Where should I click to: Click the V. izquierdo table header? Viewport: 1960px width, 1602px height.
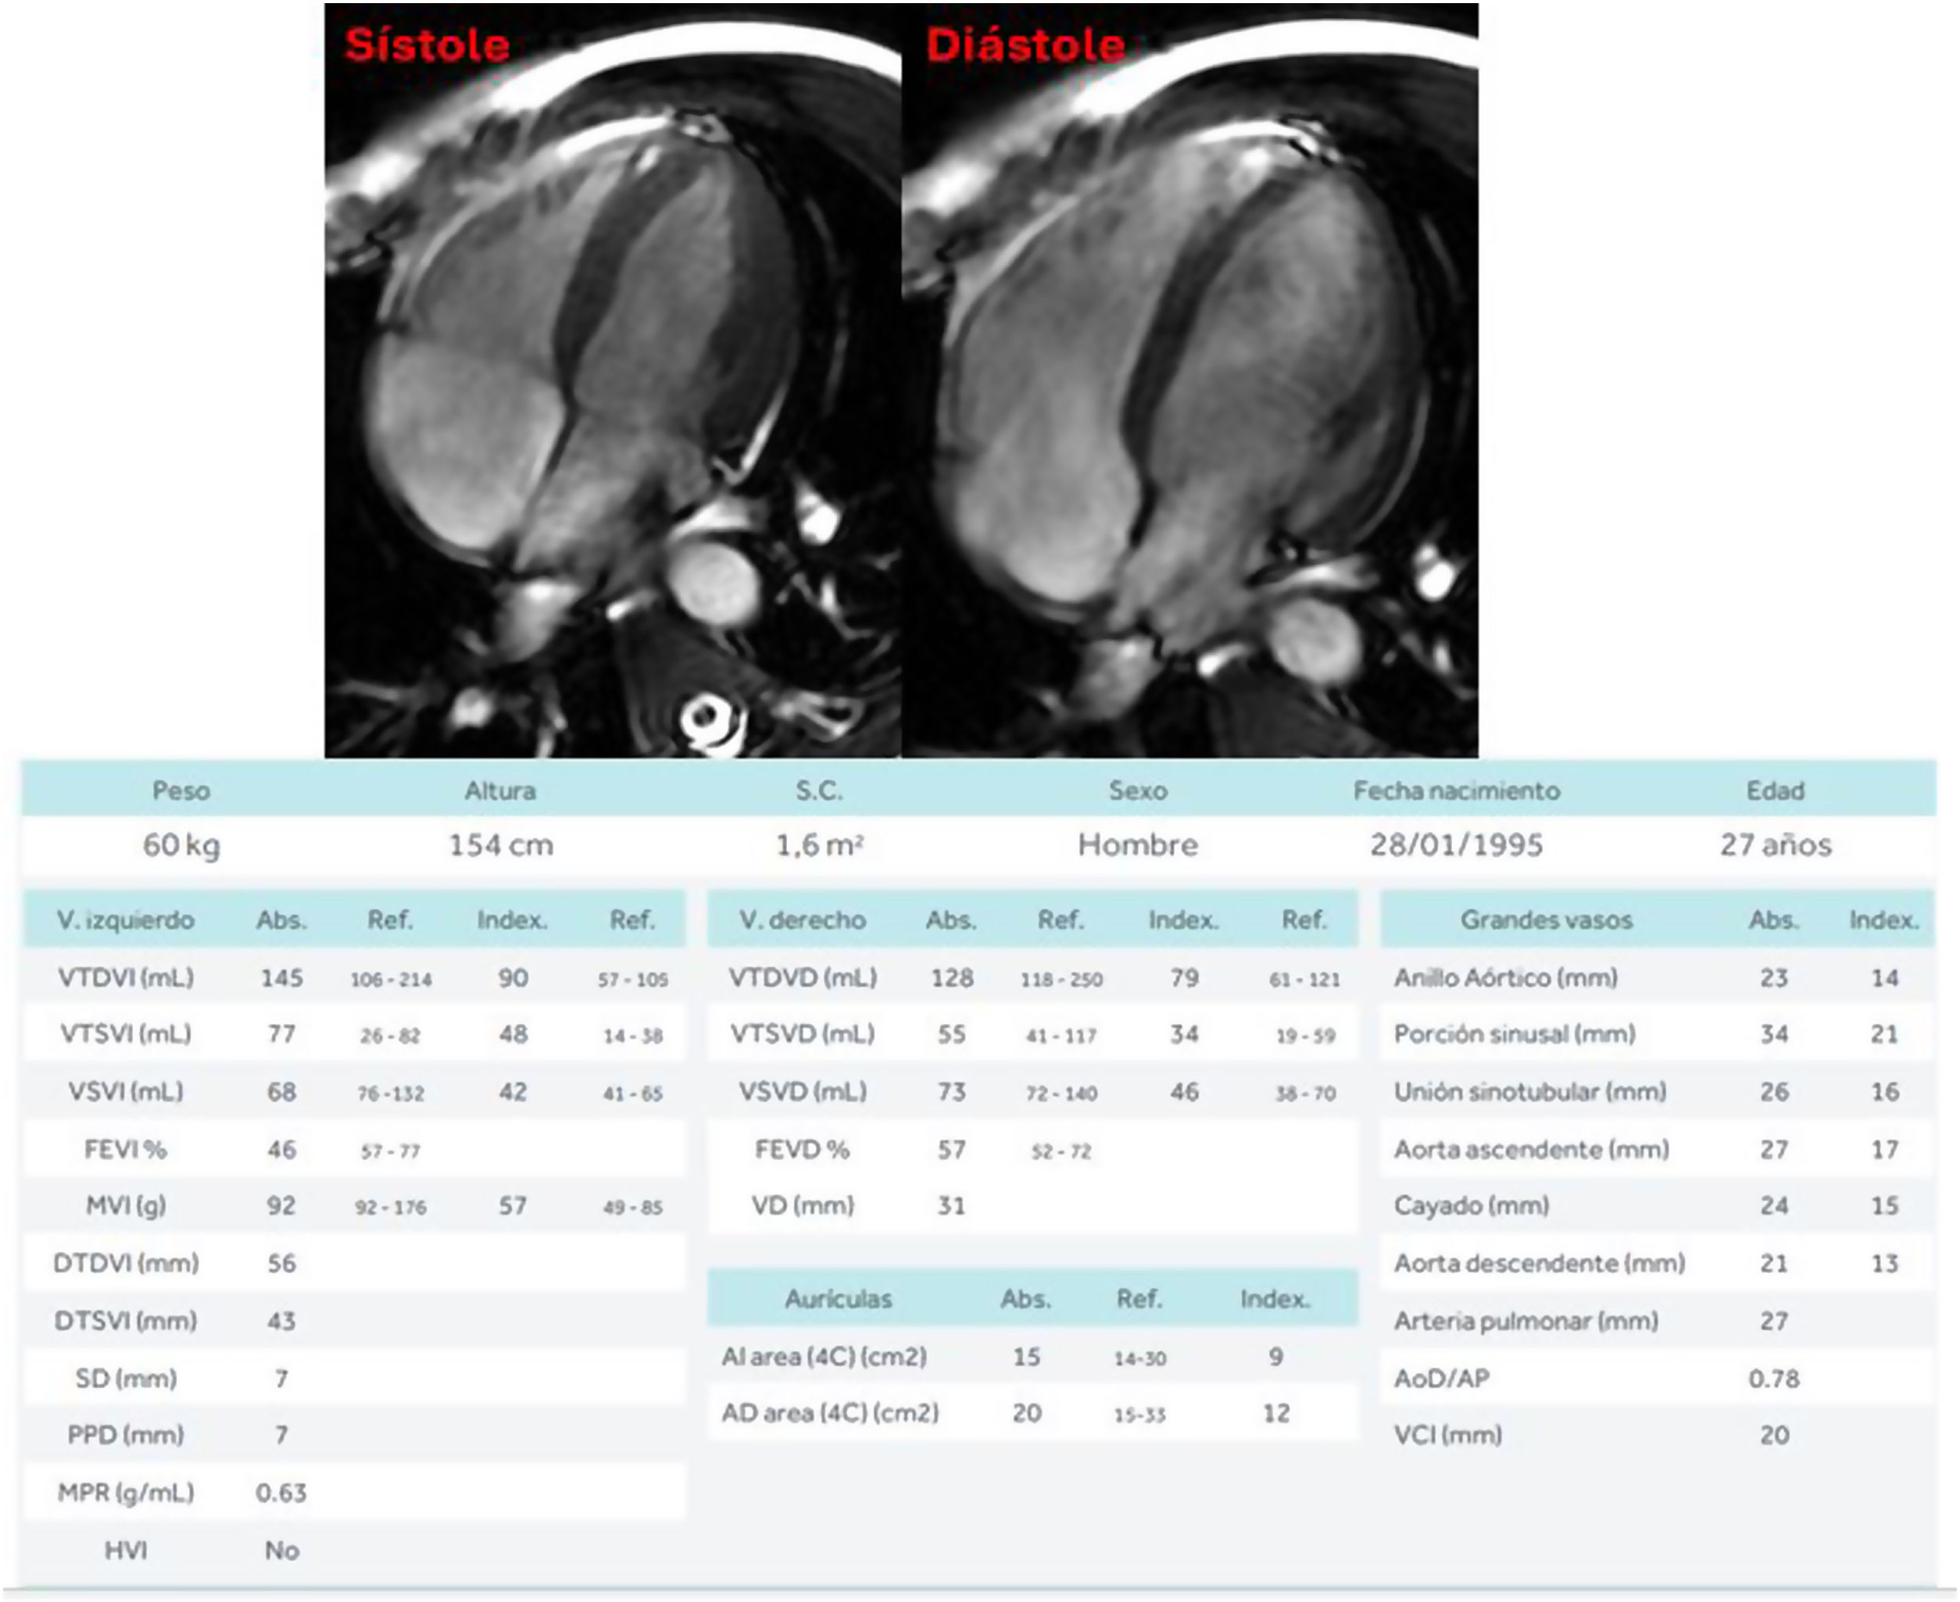tap(126, 920)
